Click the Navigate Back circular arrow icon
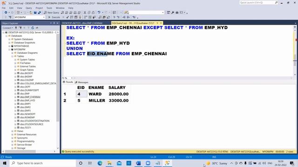The image size is (298, 167). (6, 13)
